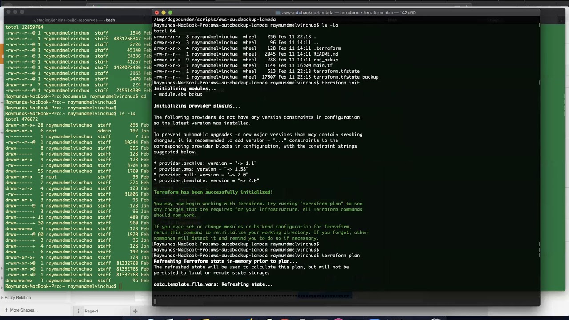Screen dimensions: 569x320
Task: Click file size '4831256347' in back terminal
Action: point(127,39)
